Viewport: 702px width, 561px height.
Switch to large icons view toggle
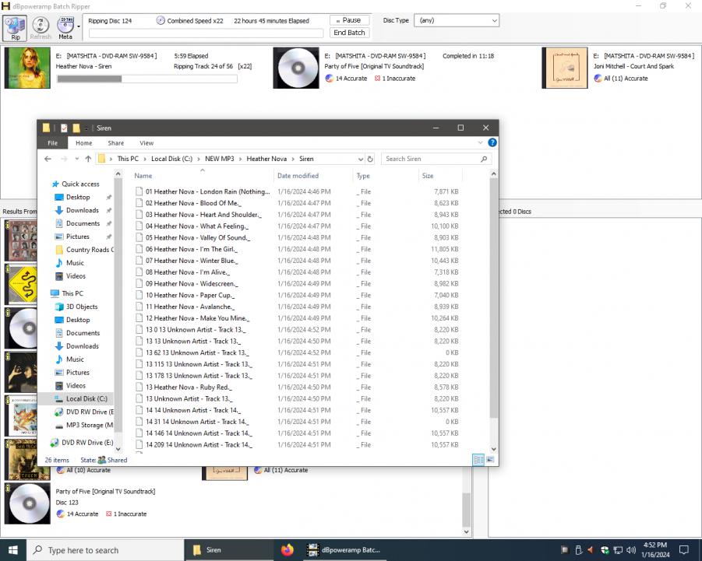[490, 460]
